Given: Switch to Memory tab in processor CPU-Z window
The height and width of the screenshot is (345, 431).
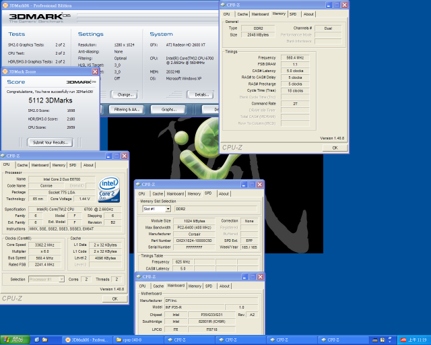Looking at the screenshot, I should [x=59, y=165].
